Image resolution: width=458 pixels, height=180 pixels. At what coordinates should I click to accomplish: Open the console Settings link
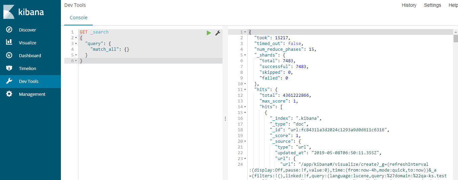(432, 5)
